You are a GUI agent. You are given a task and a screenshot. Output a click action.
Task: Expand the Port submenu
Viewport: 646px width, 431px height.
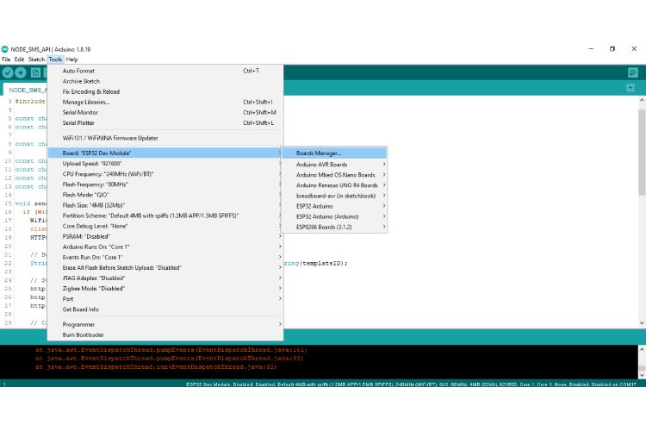(165, 299)
